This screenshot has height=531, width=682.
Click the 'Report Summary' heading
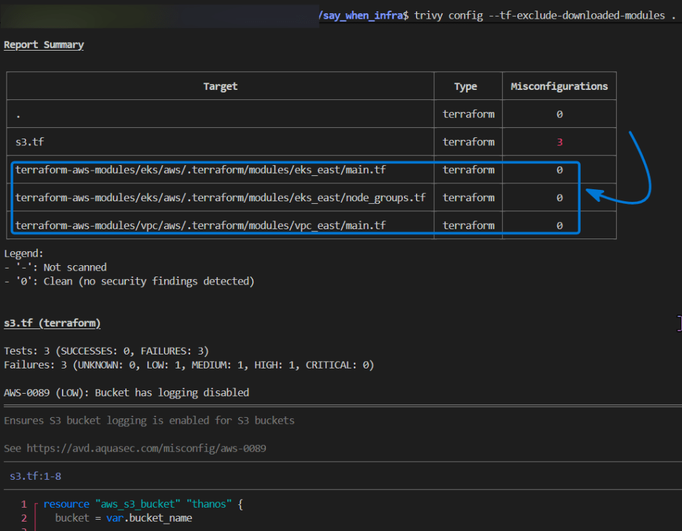44,45
